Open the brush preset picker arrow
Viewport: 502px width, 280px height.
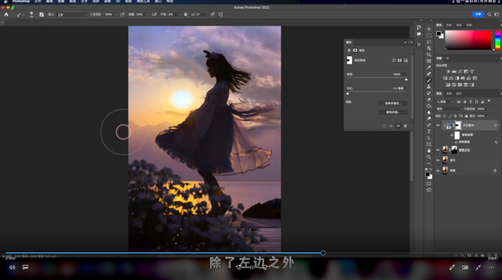click(36, 14)
